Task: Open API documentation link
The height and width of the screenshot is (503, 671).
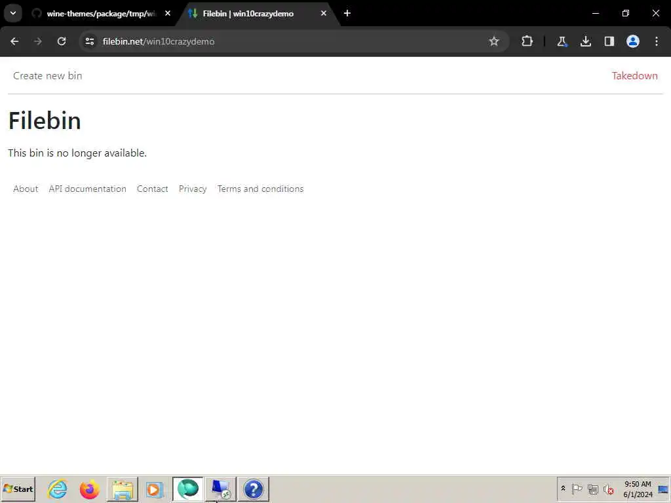Action: pyautogui.click(x=87, y=189)
